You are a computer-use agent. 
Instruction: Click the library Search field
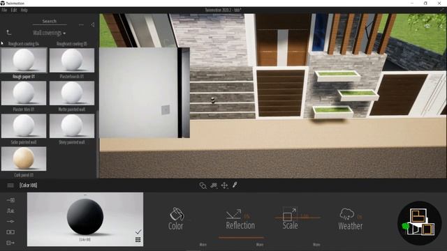50,22
